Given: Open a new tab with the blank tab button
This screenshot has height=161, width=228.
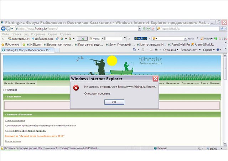Looking at the screenshot, I should pos(57,50).
